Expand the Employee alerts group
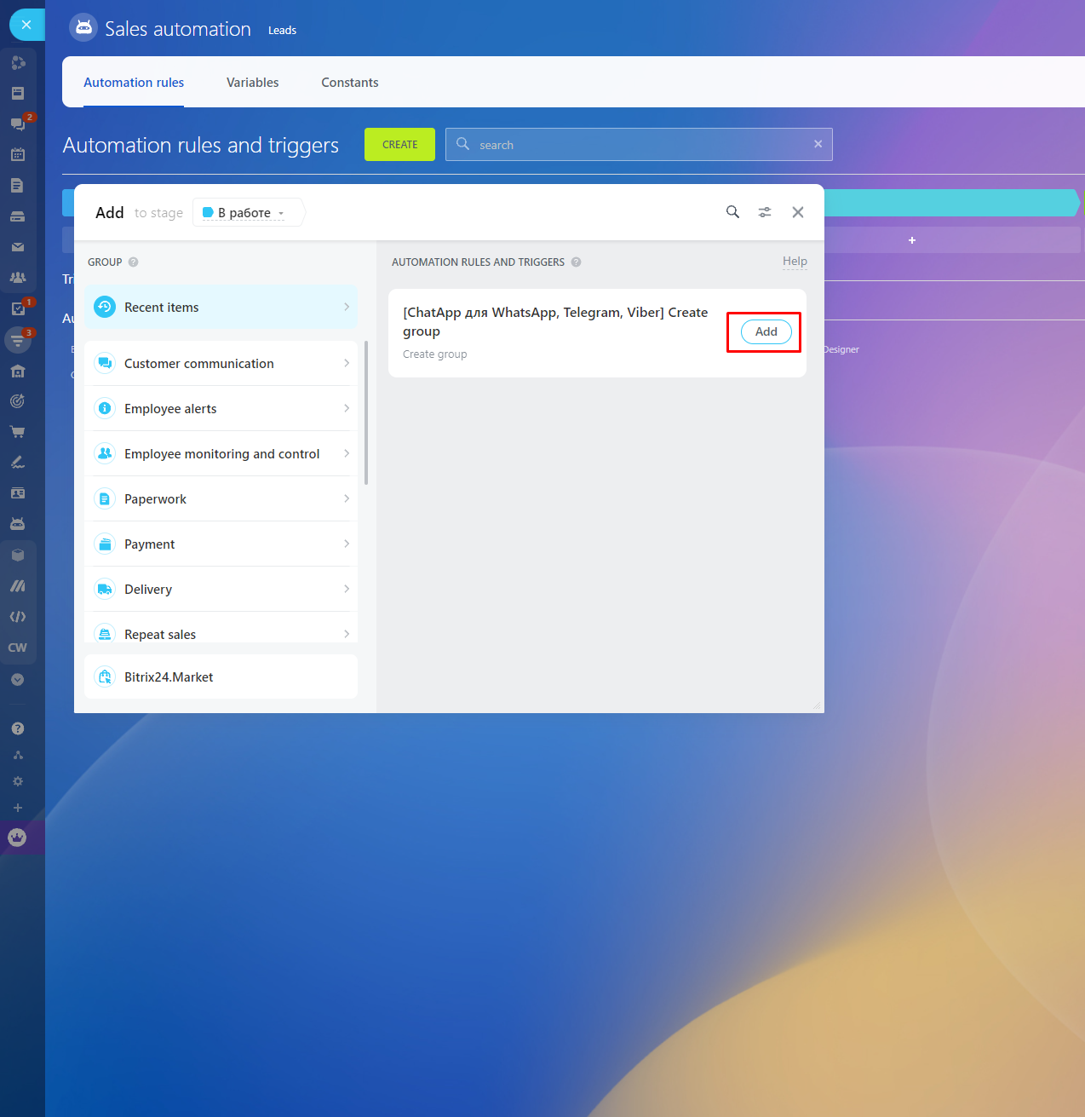1085x1117 pixels. click(221, 409)
